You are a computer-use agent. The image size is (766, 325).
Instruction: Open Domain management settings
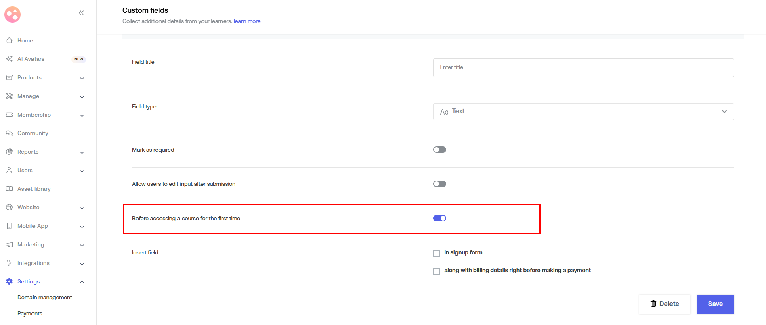click(45, 297)
